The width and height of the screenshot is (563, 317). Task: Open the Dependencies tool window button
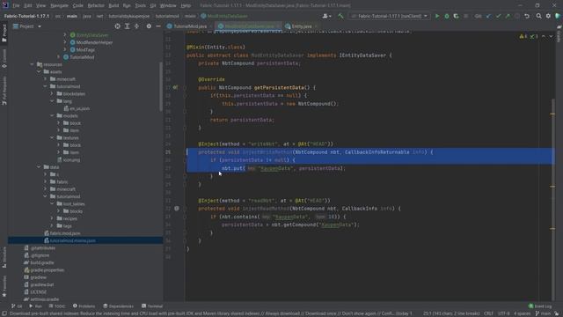coord(118,306)
